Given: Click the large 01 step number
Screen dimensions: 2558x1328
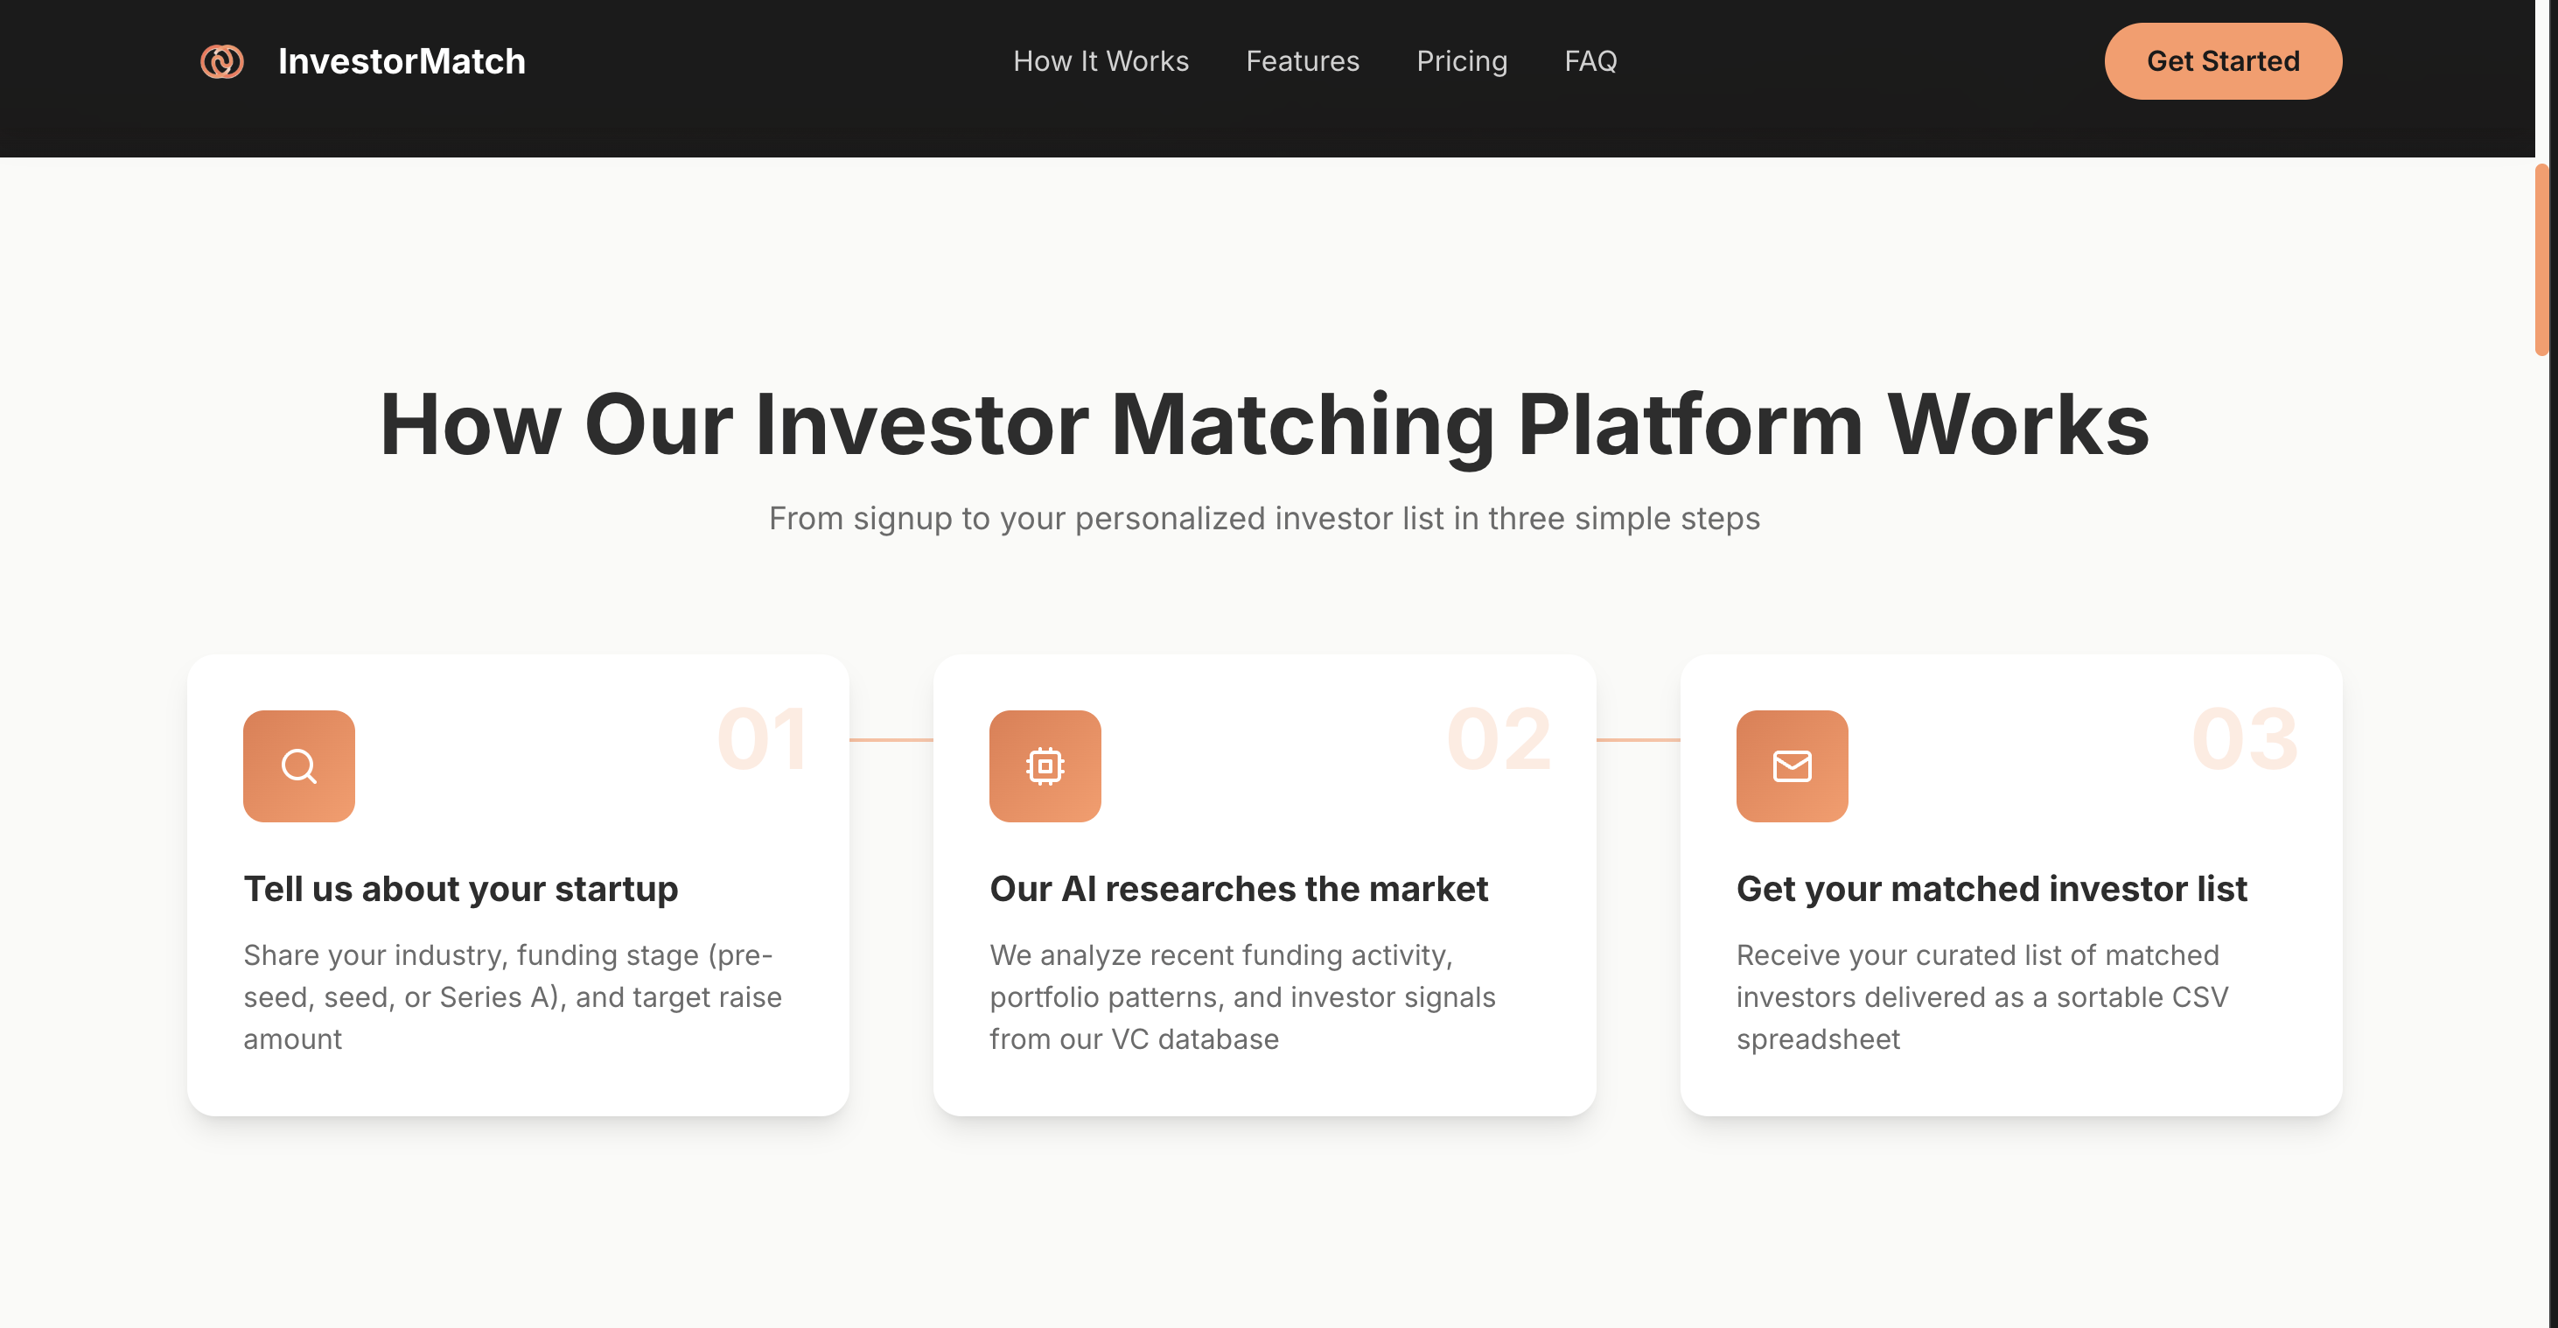Looking at the screenshot, I should [x=763, y=737].
